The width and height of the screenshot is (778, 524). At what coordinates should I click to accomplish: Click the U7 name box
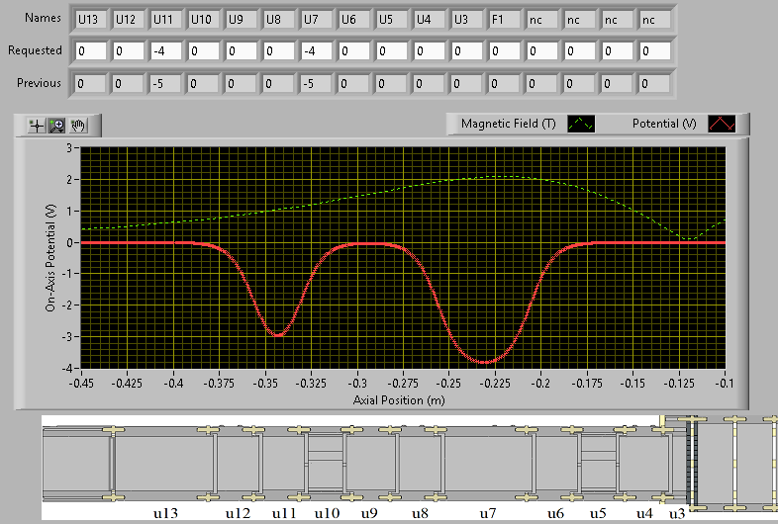pyautogui.click(x=317, y=20)
